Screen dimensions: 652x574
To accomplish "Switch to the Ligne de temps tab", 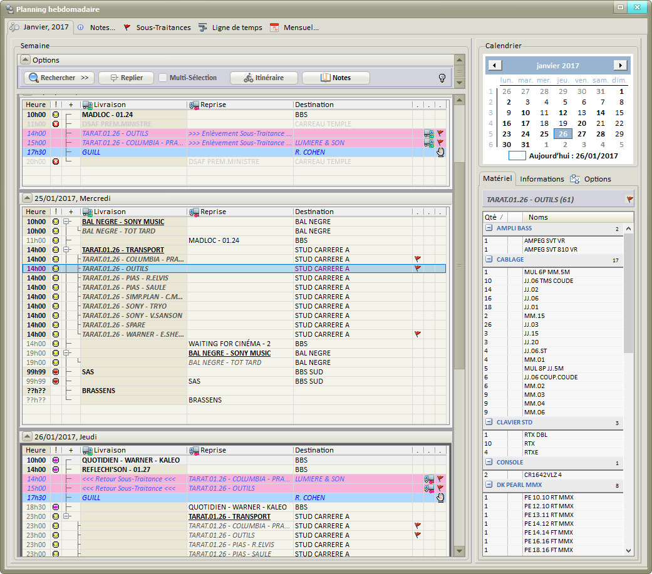I will point(230,28).
